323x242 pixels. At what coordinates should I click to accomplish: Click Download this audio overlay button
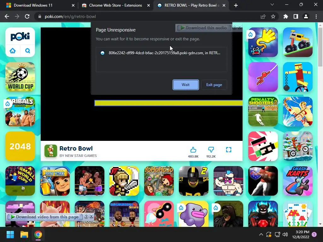[x=203, y=28]
